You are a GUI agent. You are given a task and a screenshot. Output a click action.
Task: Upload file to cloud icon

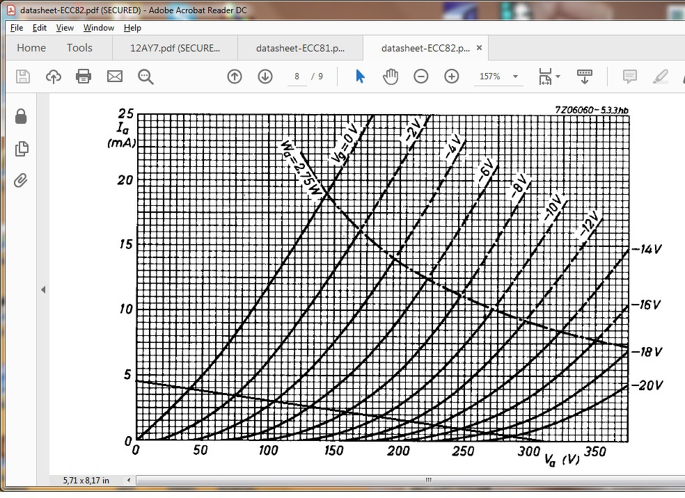pos(54,77)
